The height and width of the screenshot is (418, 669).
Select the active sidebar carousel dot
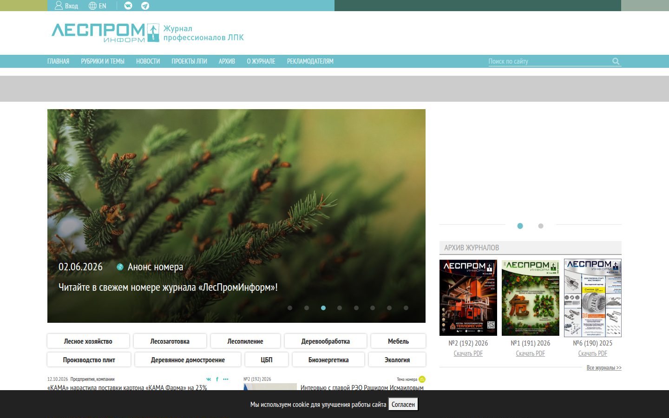(x=520, y=226)
